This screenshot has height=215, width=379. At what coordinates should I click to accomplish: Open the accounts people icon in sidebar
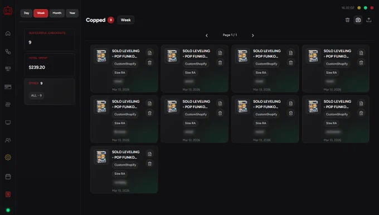click(8, 140)
